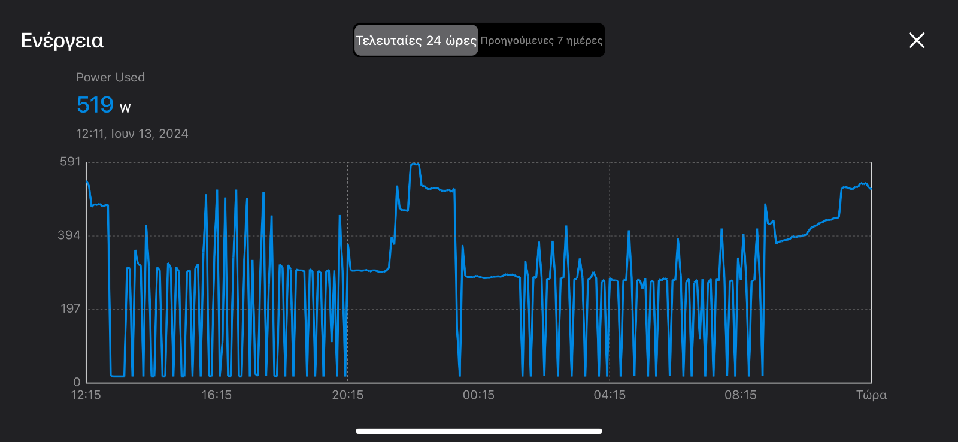
Task: Tap the 0 y-axis value
Action: 77,382
